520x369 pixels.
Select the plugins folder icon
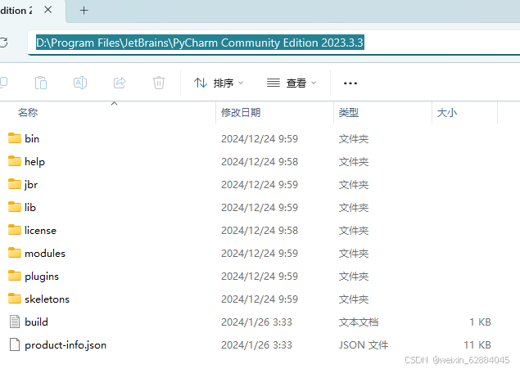15,276
